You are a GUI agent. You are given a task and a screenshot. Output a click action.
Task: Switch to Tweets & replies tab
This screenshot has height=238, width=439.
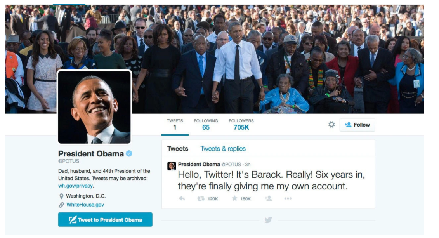[x=223, y=149]
